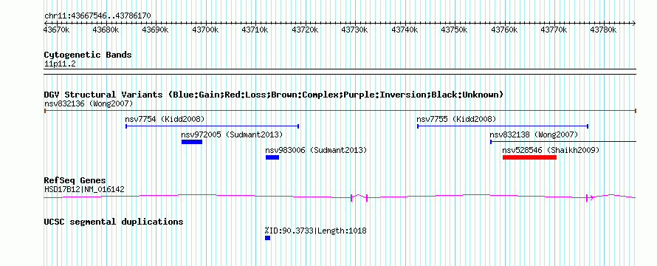Image resolution: width=657 pixels, height=266 pixels.
Task: Click the %ID:90.3733|Length:1018 label
Action: [x=316, y=231]
